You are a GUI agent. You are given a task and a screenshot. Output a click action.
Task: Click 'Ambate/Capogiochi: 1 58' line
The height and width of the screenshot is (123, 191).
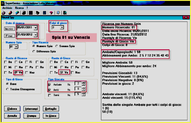tap(121, 52)
